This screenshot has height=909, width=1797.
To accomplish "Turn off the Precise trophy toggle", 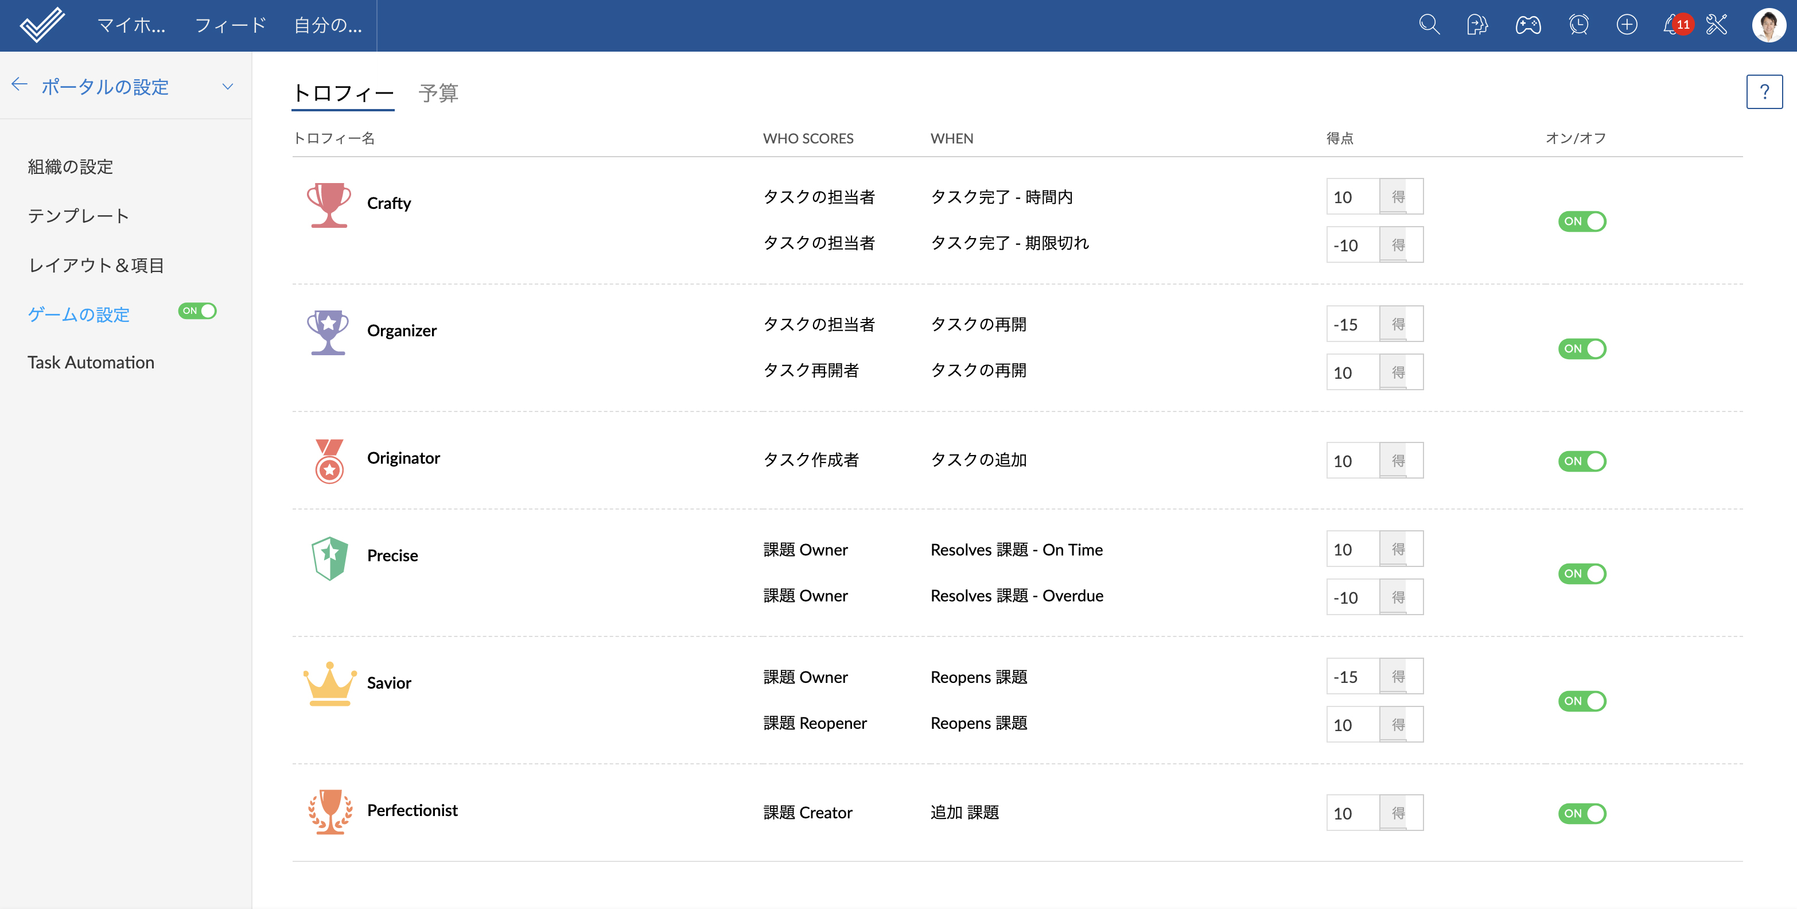I will (1581, 573).
